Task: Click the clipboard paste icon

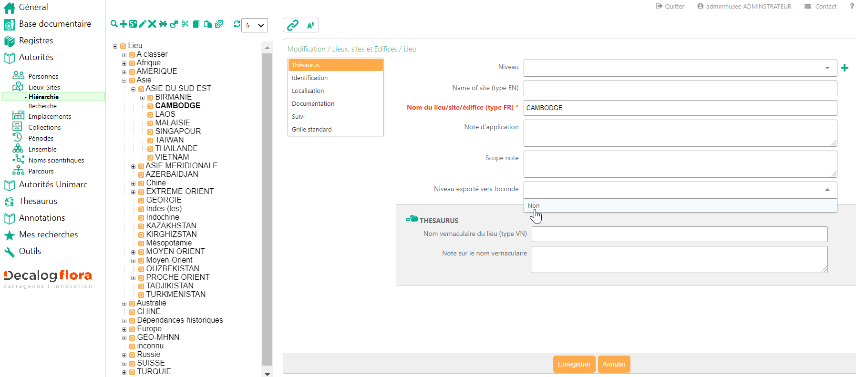Action: tap(207, 24)
